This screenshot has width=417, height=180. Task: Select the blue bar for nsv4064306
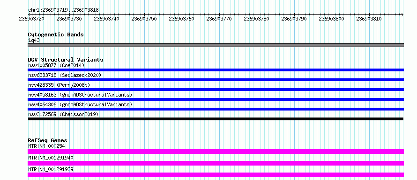[x=216, y=109]
